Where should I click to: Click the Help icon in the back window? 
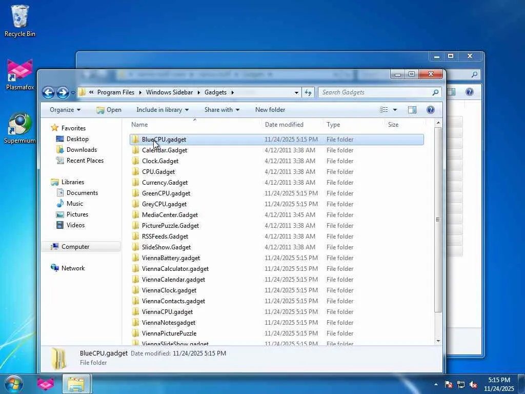470,92
